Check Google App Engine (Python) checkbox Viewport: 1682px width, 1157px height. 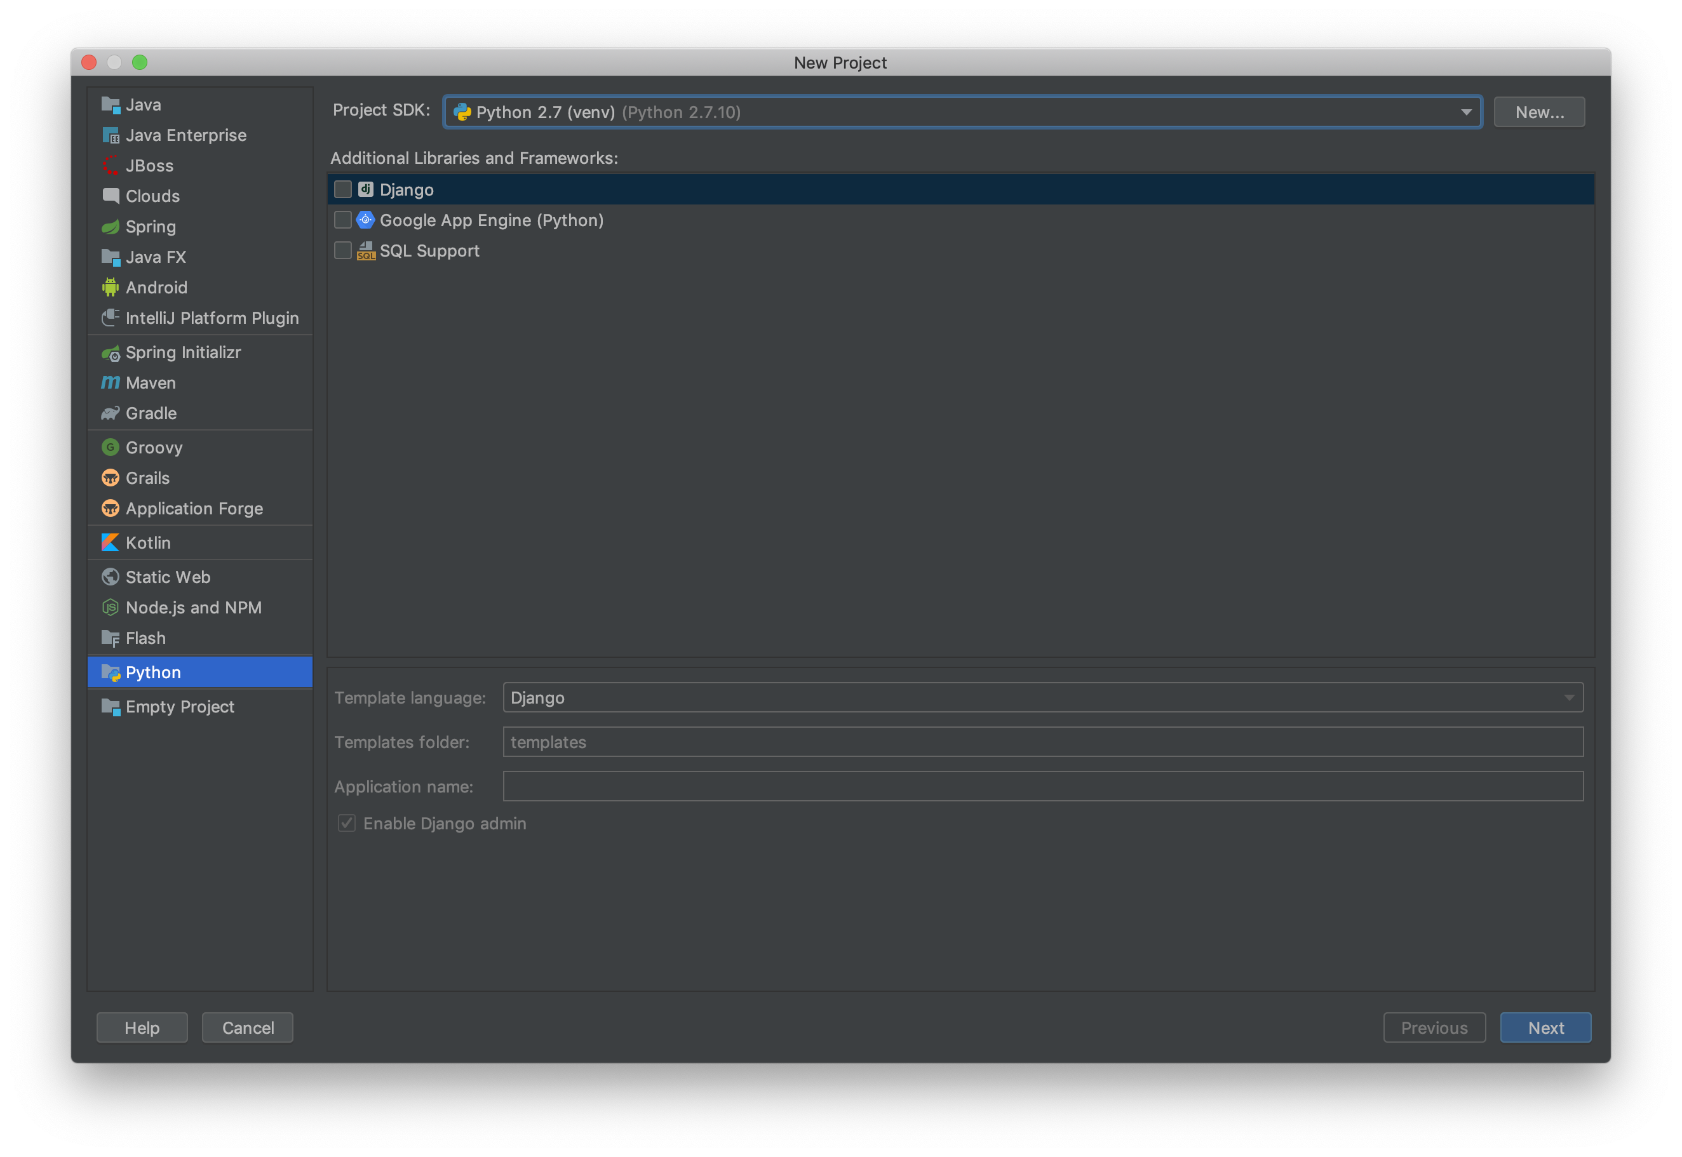[x=343, y=220]
